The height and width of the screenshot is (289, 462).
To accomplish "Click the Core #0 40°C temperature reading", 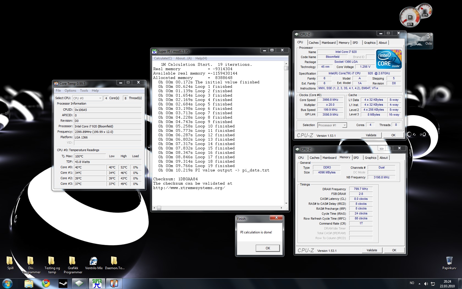I will tap(90, 167).
